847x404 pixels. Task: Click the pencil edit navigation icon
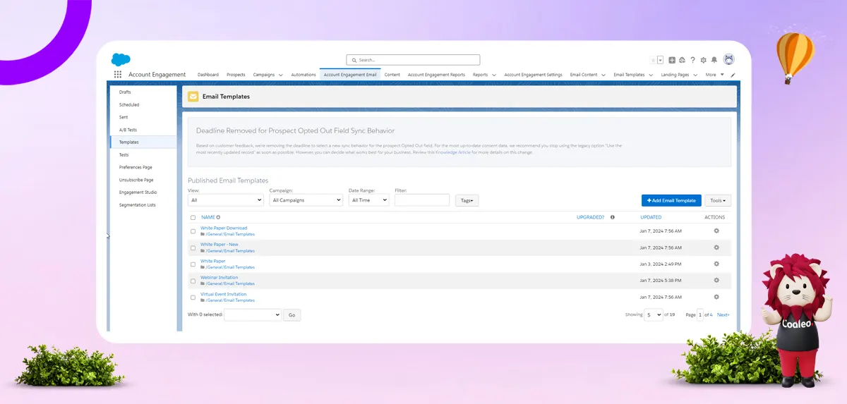click(733, 75)
